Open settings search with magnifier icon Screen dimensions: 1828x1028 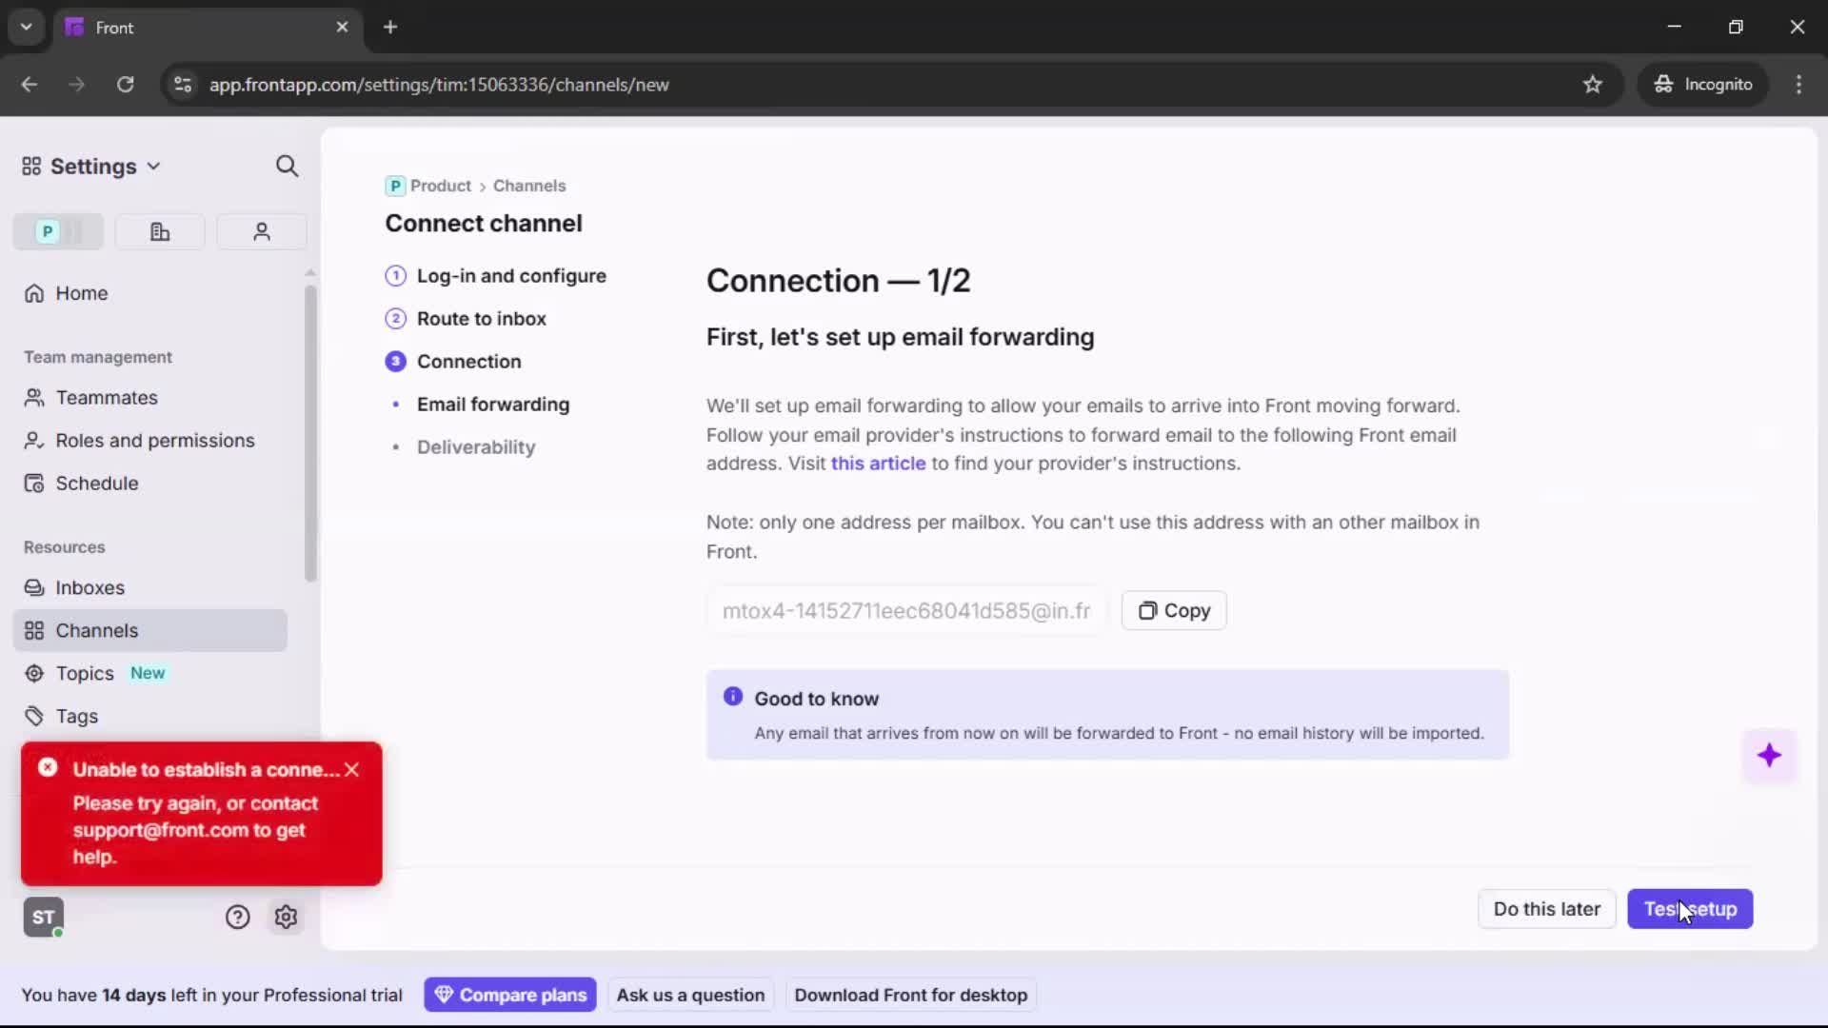[x=287, y=166]
